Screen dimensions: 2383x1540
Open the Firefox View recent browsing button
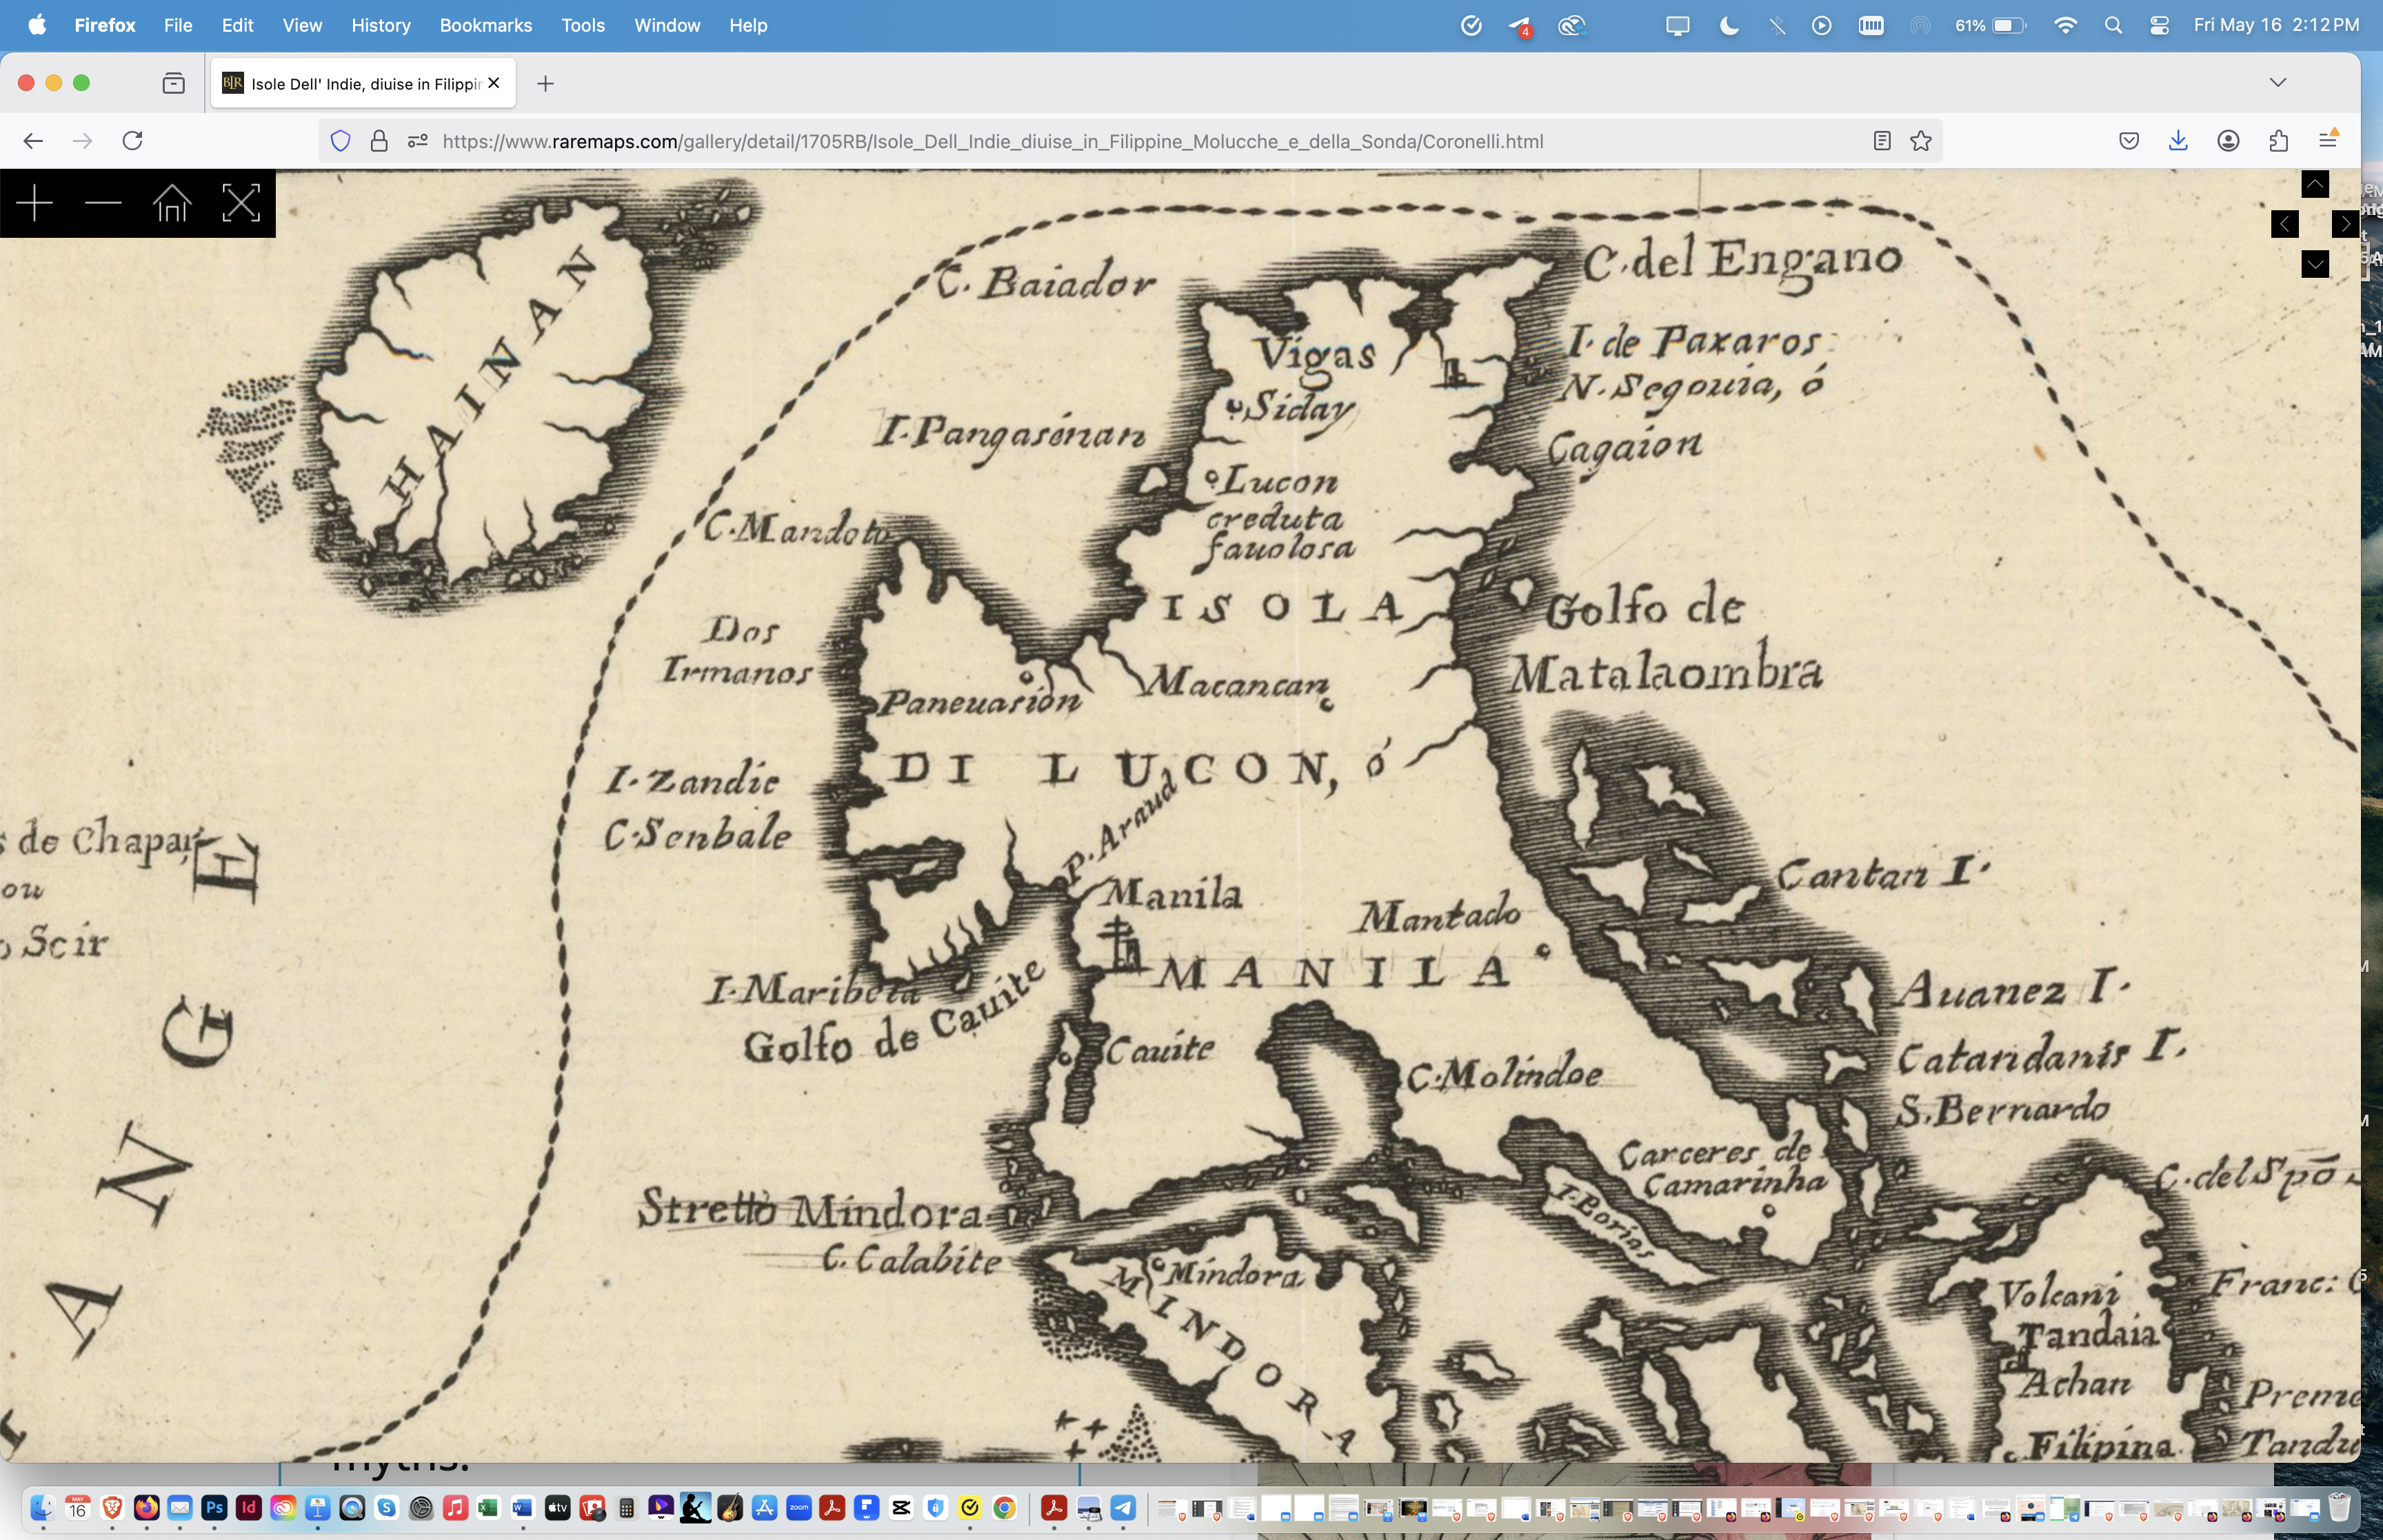coord(173,83)
